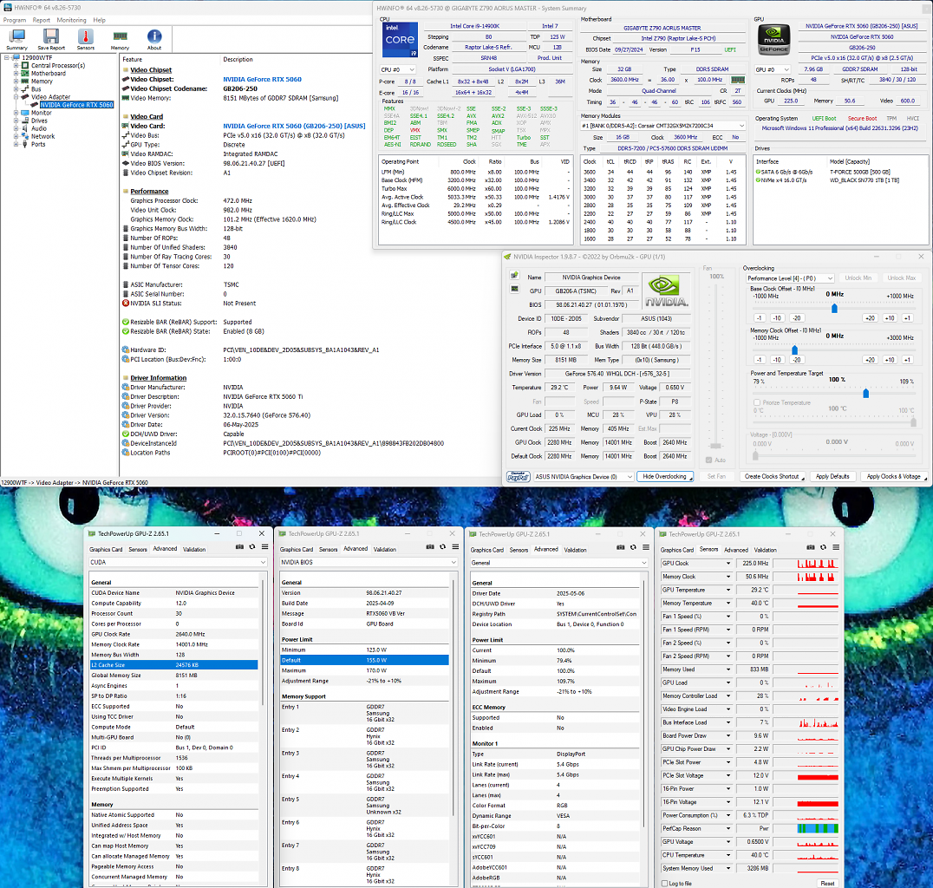Open hamburger menu in NVIDIA BIOS GPU-Z window
The height and width of the screenshot is (888, 933).
pyautogui.click(x=455, y=547)
